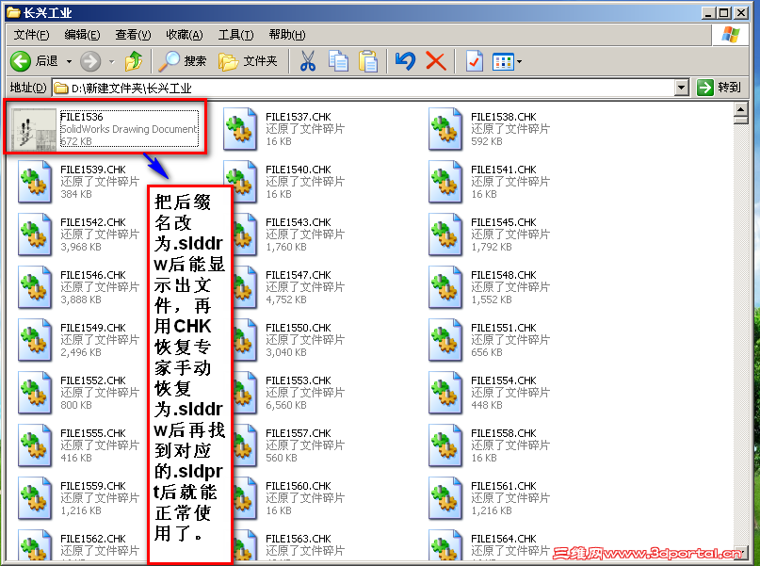Screen dimensions: 760x566
Task: Select the FILE1561.CHK file icon
Action: pos(445,498)
